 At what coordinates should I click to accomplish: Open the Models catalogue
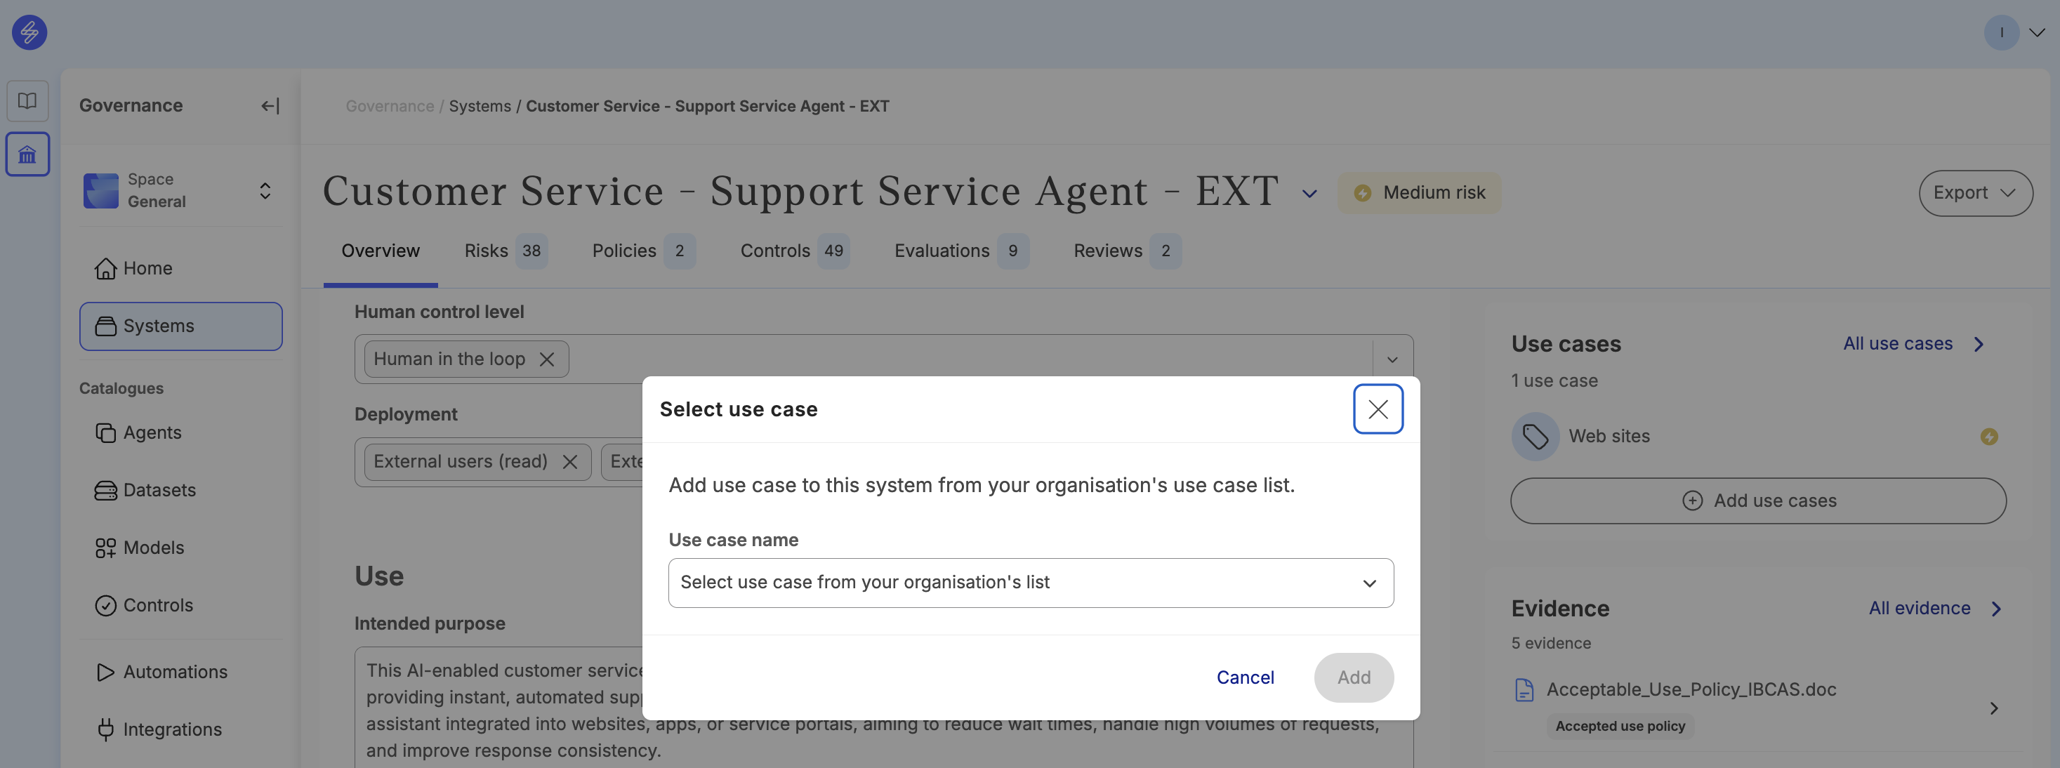[180, 548]
